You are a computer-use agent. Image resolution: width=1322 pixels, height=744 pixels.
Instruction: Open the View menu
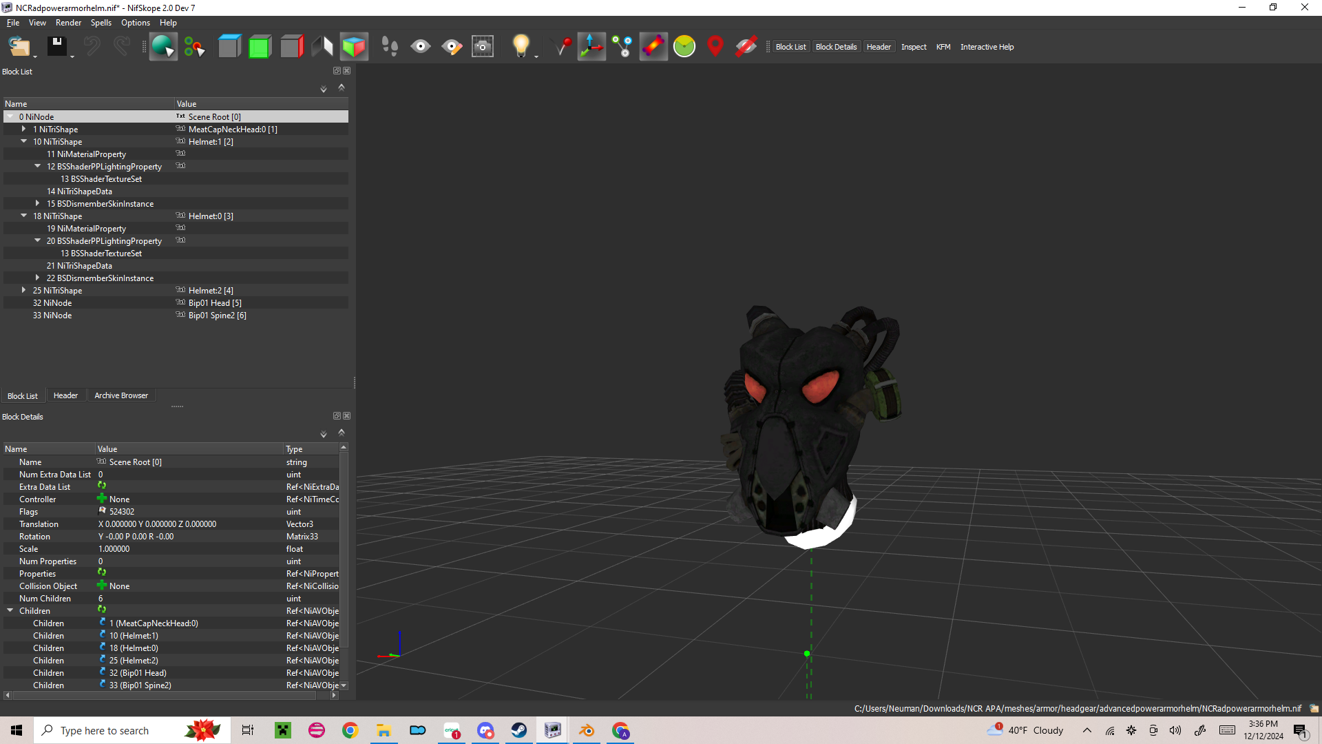click(x=37, y=23)
